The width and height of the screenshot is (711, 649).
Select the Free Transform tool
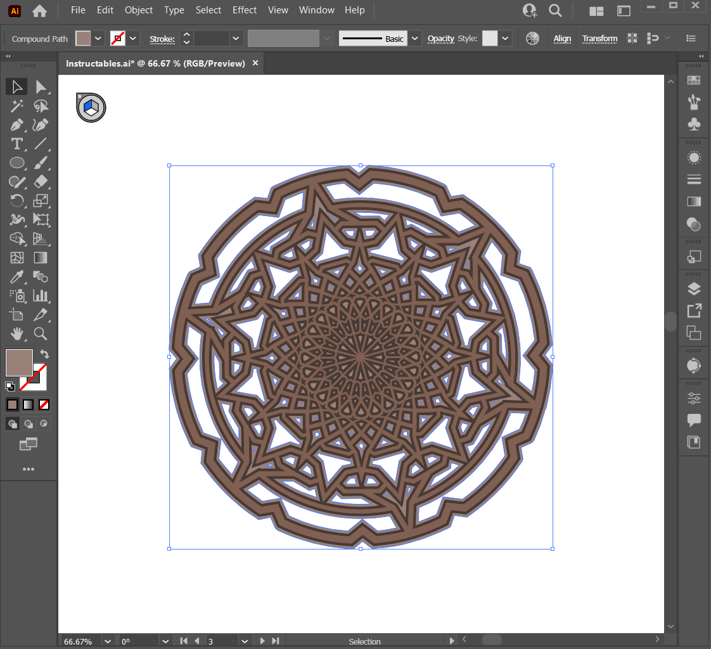tap(41, 220)
